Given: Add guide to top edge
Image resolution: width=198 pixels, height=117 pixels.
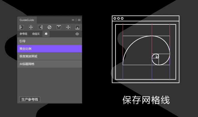Looking at the screenshot, I should (59, 27).
